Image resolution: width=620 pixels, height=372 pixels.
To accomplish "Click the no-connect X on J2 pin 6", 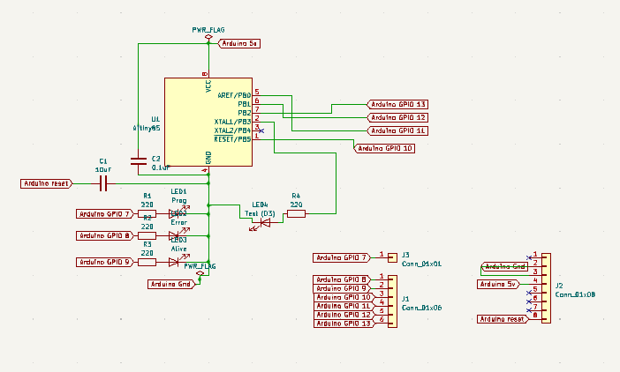I will [529, 301].
